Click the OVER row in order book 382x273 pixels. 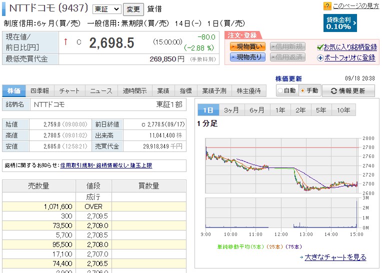click(x=94, y=206)
